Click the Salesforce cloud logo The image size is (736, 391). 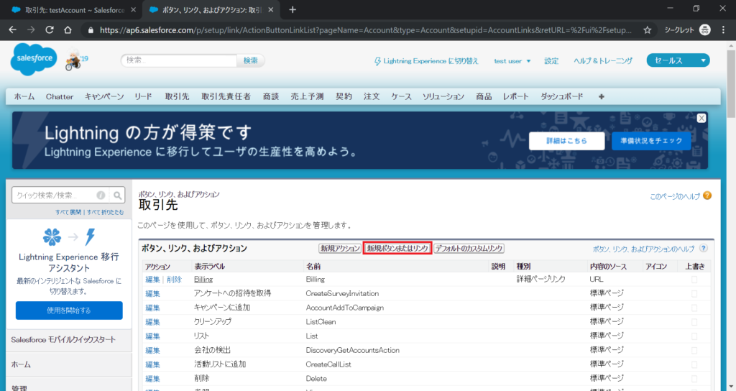[x=34, y=60]
